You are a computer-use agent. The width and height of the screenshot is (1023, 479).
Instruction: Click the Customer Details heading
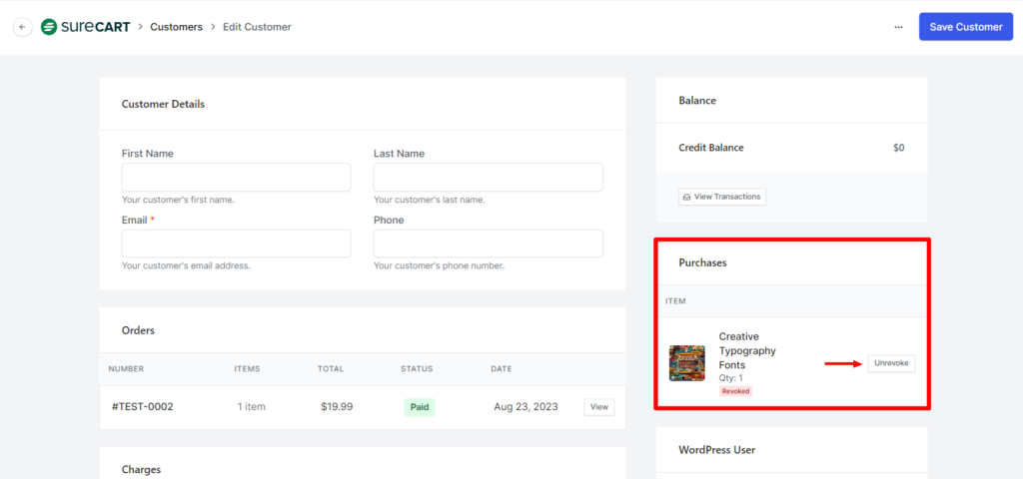point(163,104)
